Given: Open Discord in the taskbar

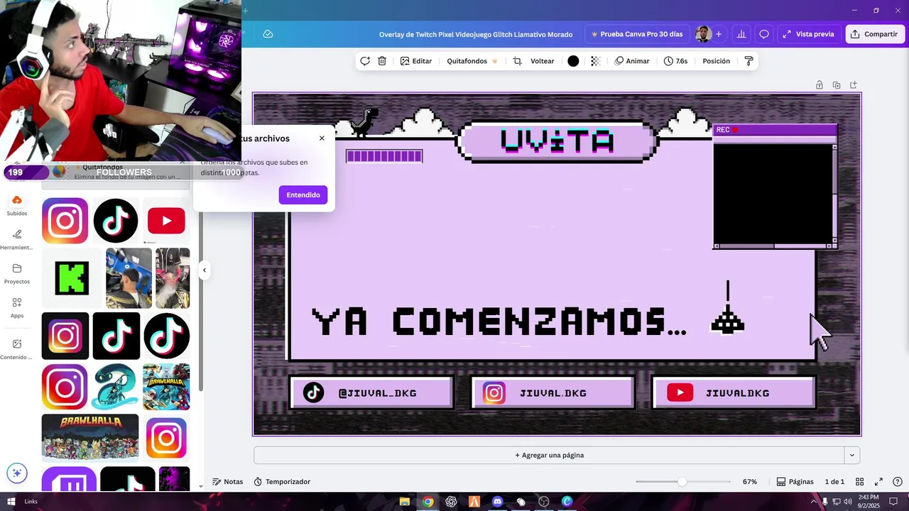Looking at the screenshot, I should [x=497, y=502].
